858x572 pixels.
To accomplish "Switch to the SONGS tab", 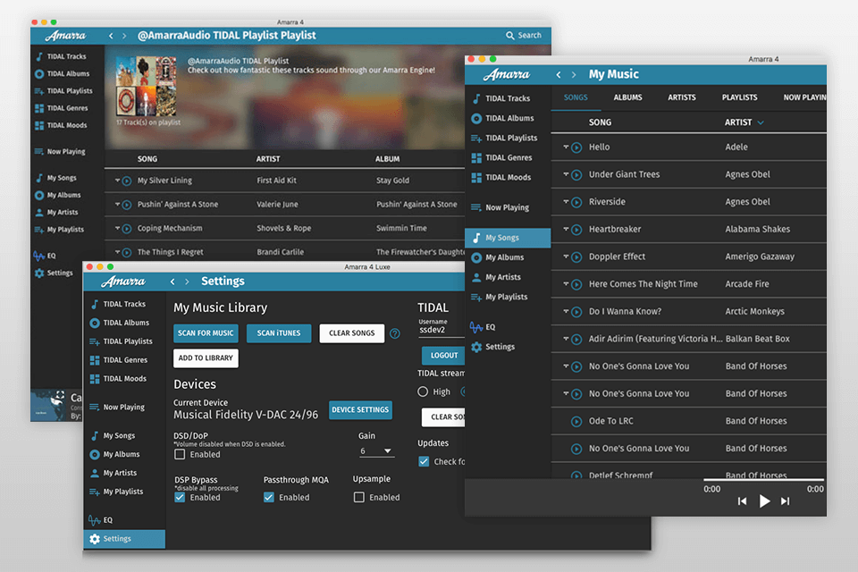I will (x=576, y=97).
